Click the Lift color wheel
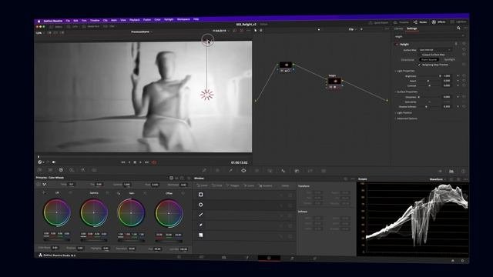Image resolution: width=493 pixels, height=277 pixels. (57, 212)
